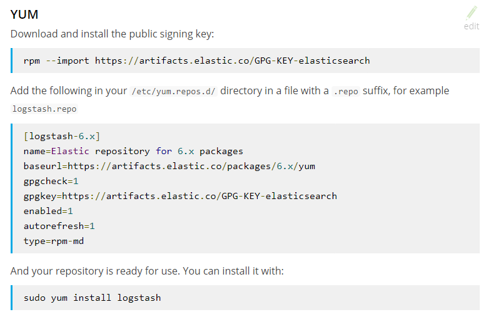Click the name=Elastic repository line

pos(133,151)
